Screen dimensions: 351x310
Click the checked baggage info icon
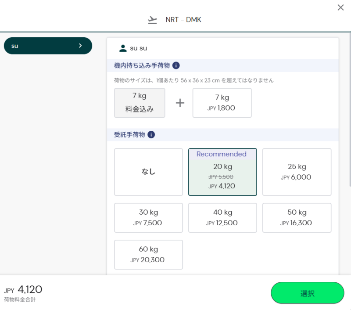pyautogui.click(x=151, y=135)
